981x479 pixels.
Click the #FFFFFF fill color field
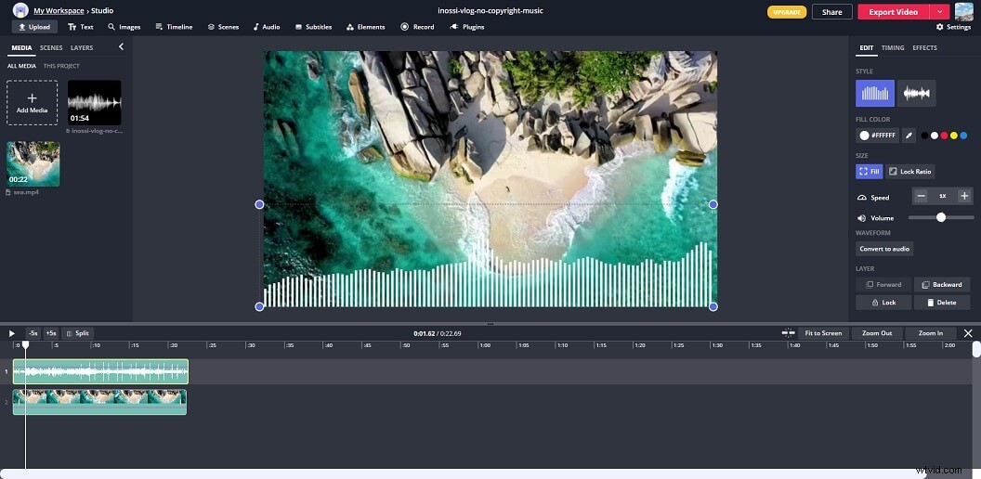click(877, 136)
